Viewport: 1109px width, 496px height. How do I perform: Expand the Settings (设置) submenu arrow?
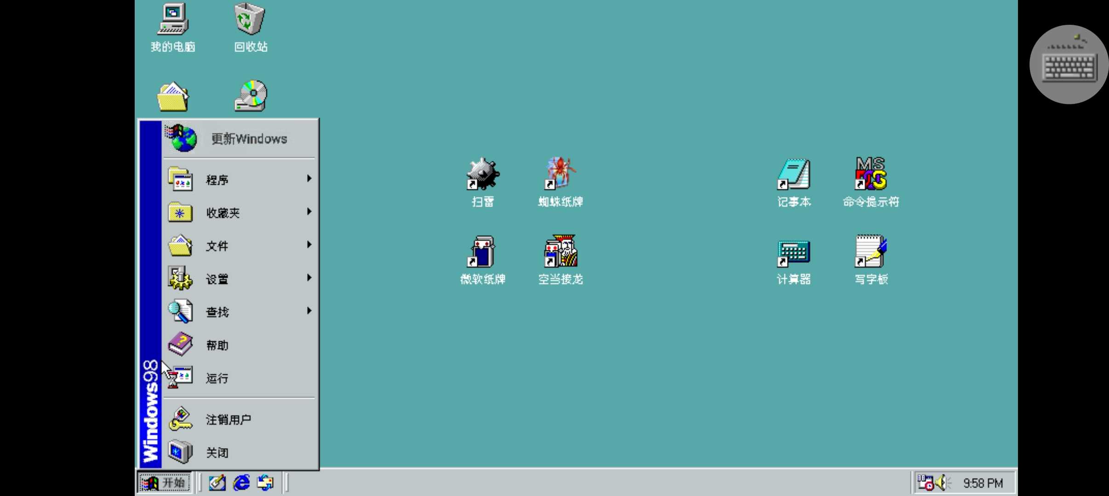tap(309, 278)
